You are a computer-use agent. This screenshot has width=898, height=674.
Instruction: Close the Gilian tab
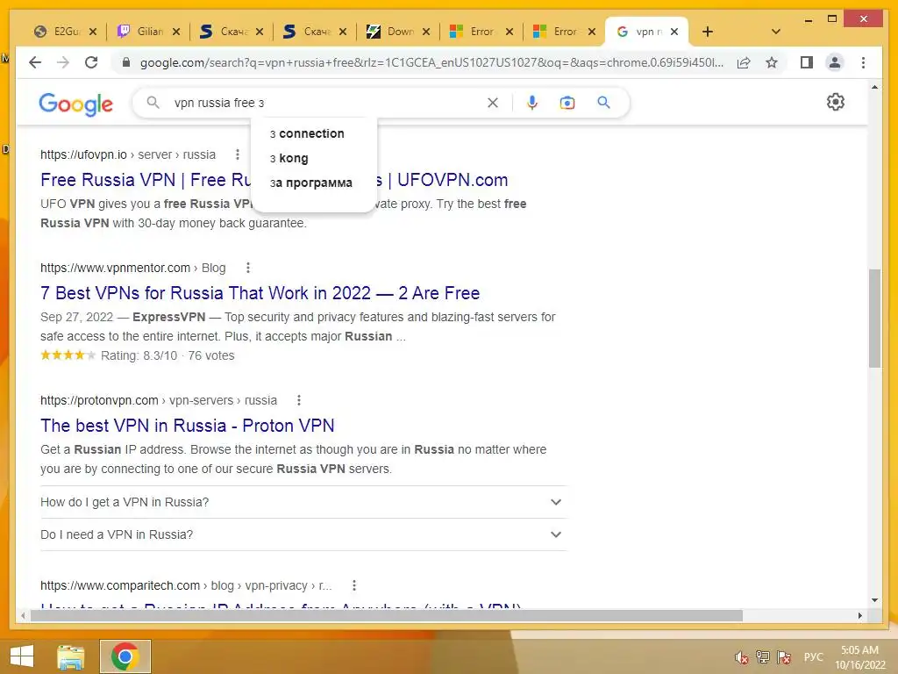(x=176, y=32)
